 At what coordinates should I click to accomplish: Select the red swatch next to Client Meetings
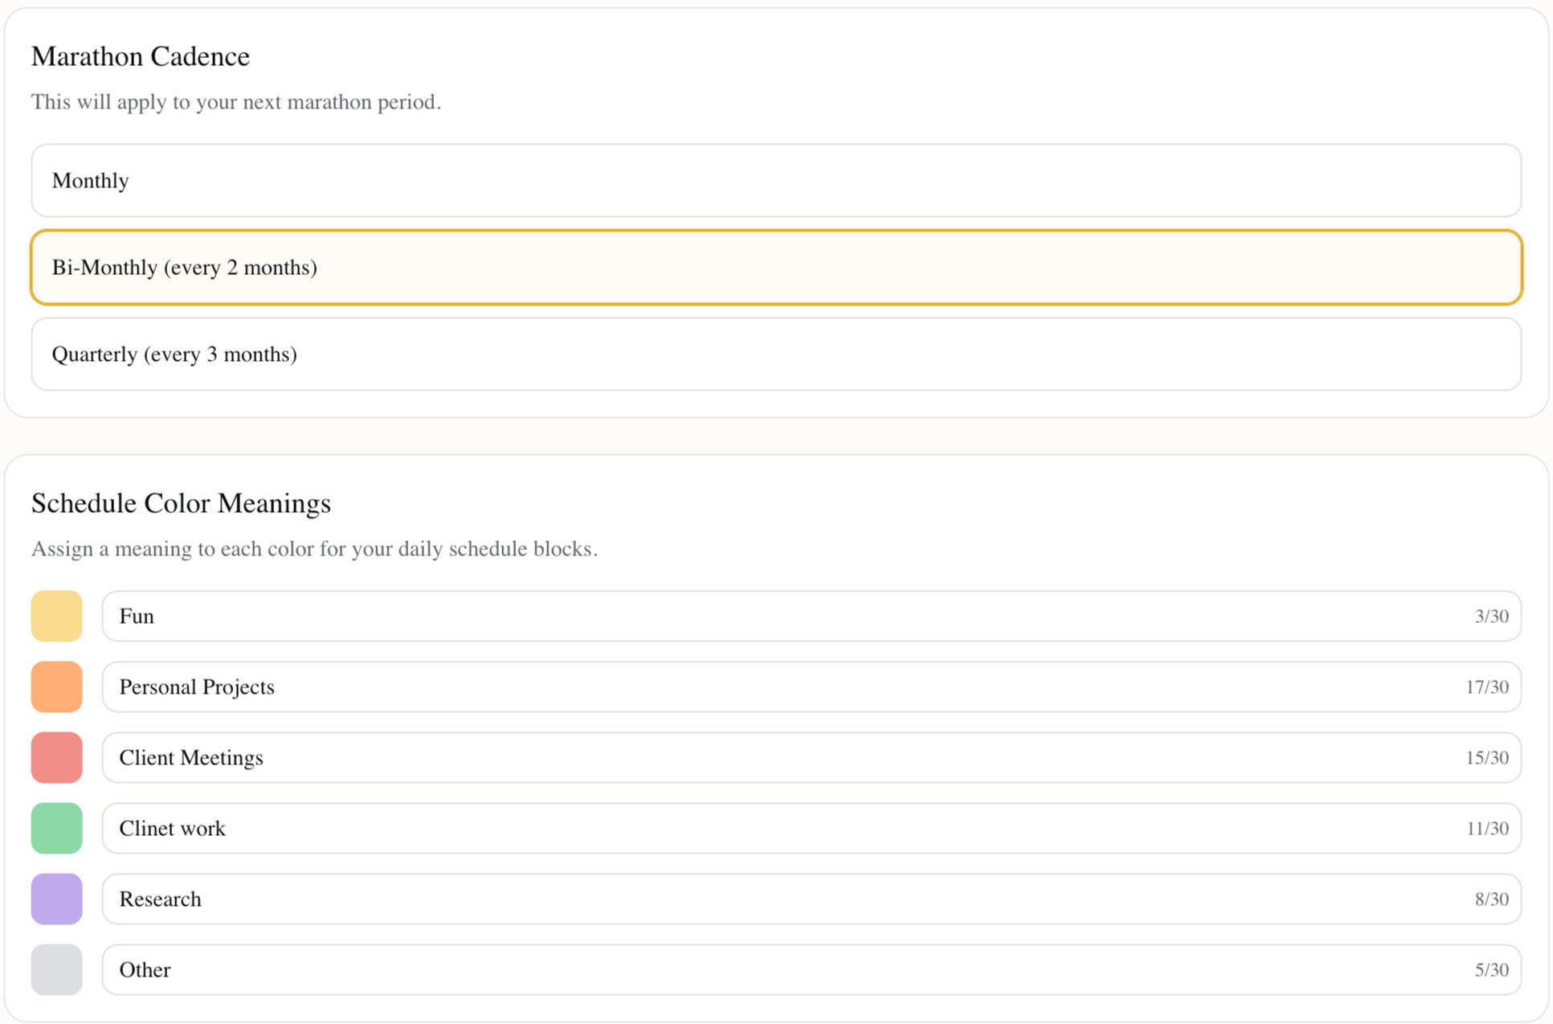pyautogui.click(x=57, y=758)
